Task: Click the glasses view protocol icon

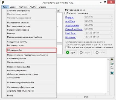Action: pyautogui.click(x=112, y=63)
